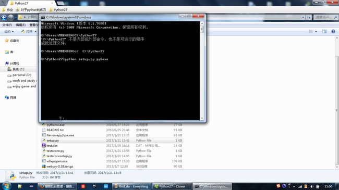Viewport: 339px width, 190px height.
Task: Change the view with the view icon
Action: (310, 32)
